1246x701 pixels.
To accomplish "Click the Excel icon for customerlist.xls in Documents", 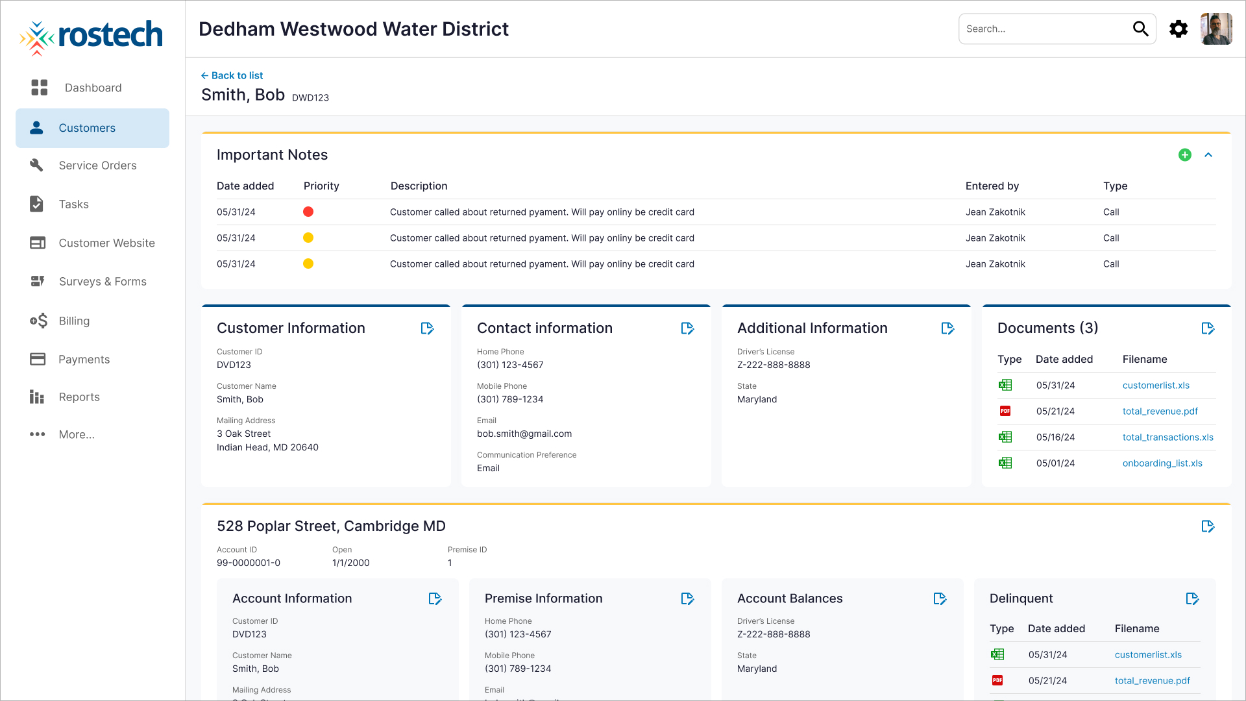I will (x=1005, y=385).
